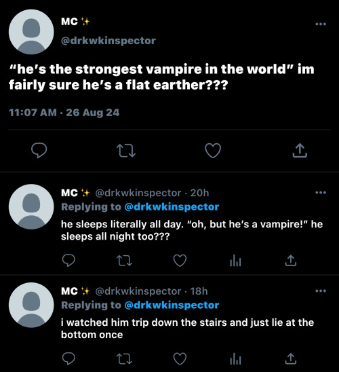Like the 'sleeps literally all day' reply
339x372 pixels.
pos(180,261)
